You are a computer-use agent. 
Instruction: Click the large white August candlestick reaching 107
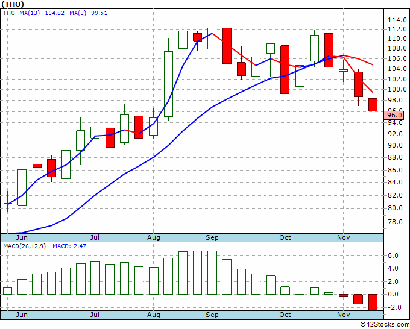click(x=168, y=84)
